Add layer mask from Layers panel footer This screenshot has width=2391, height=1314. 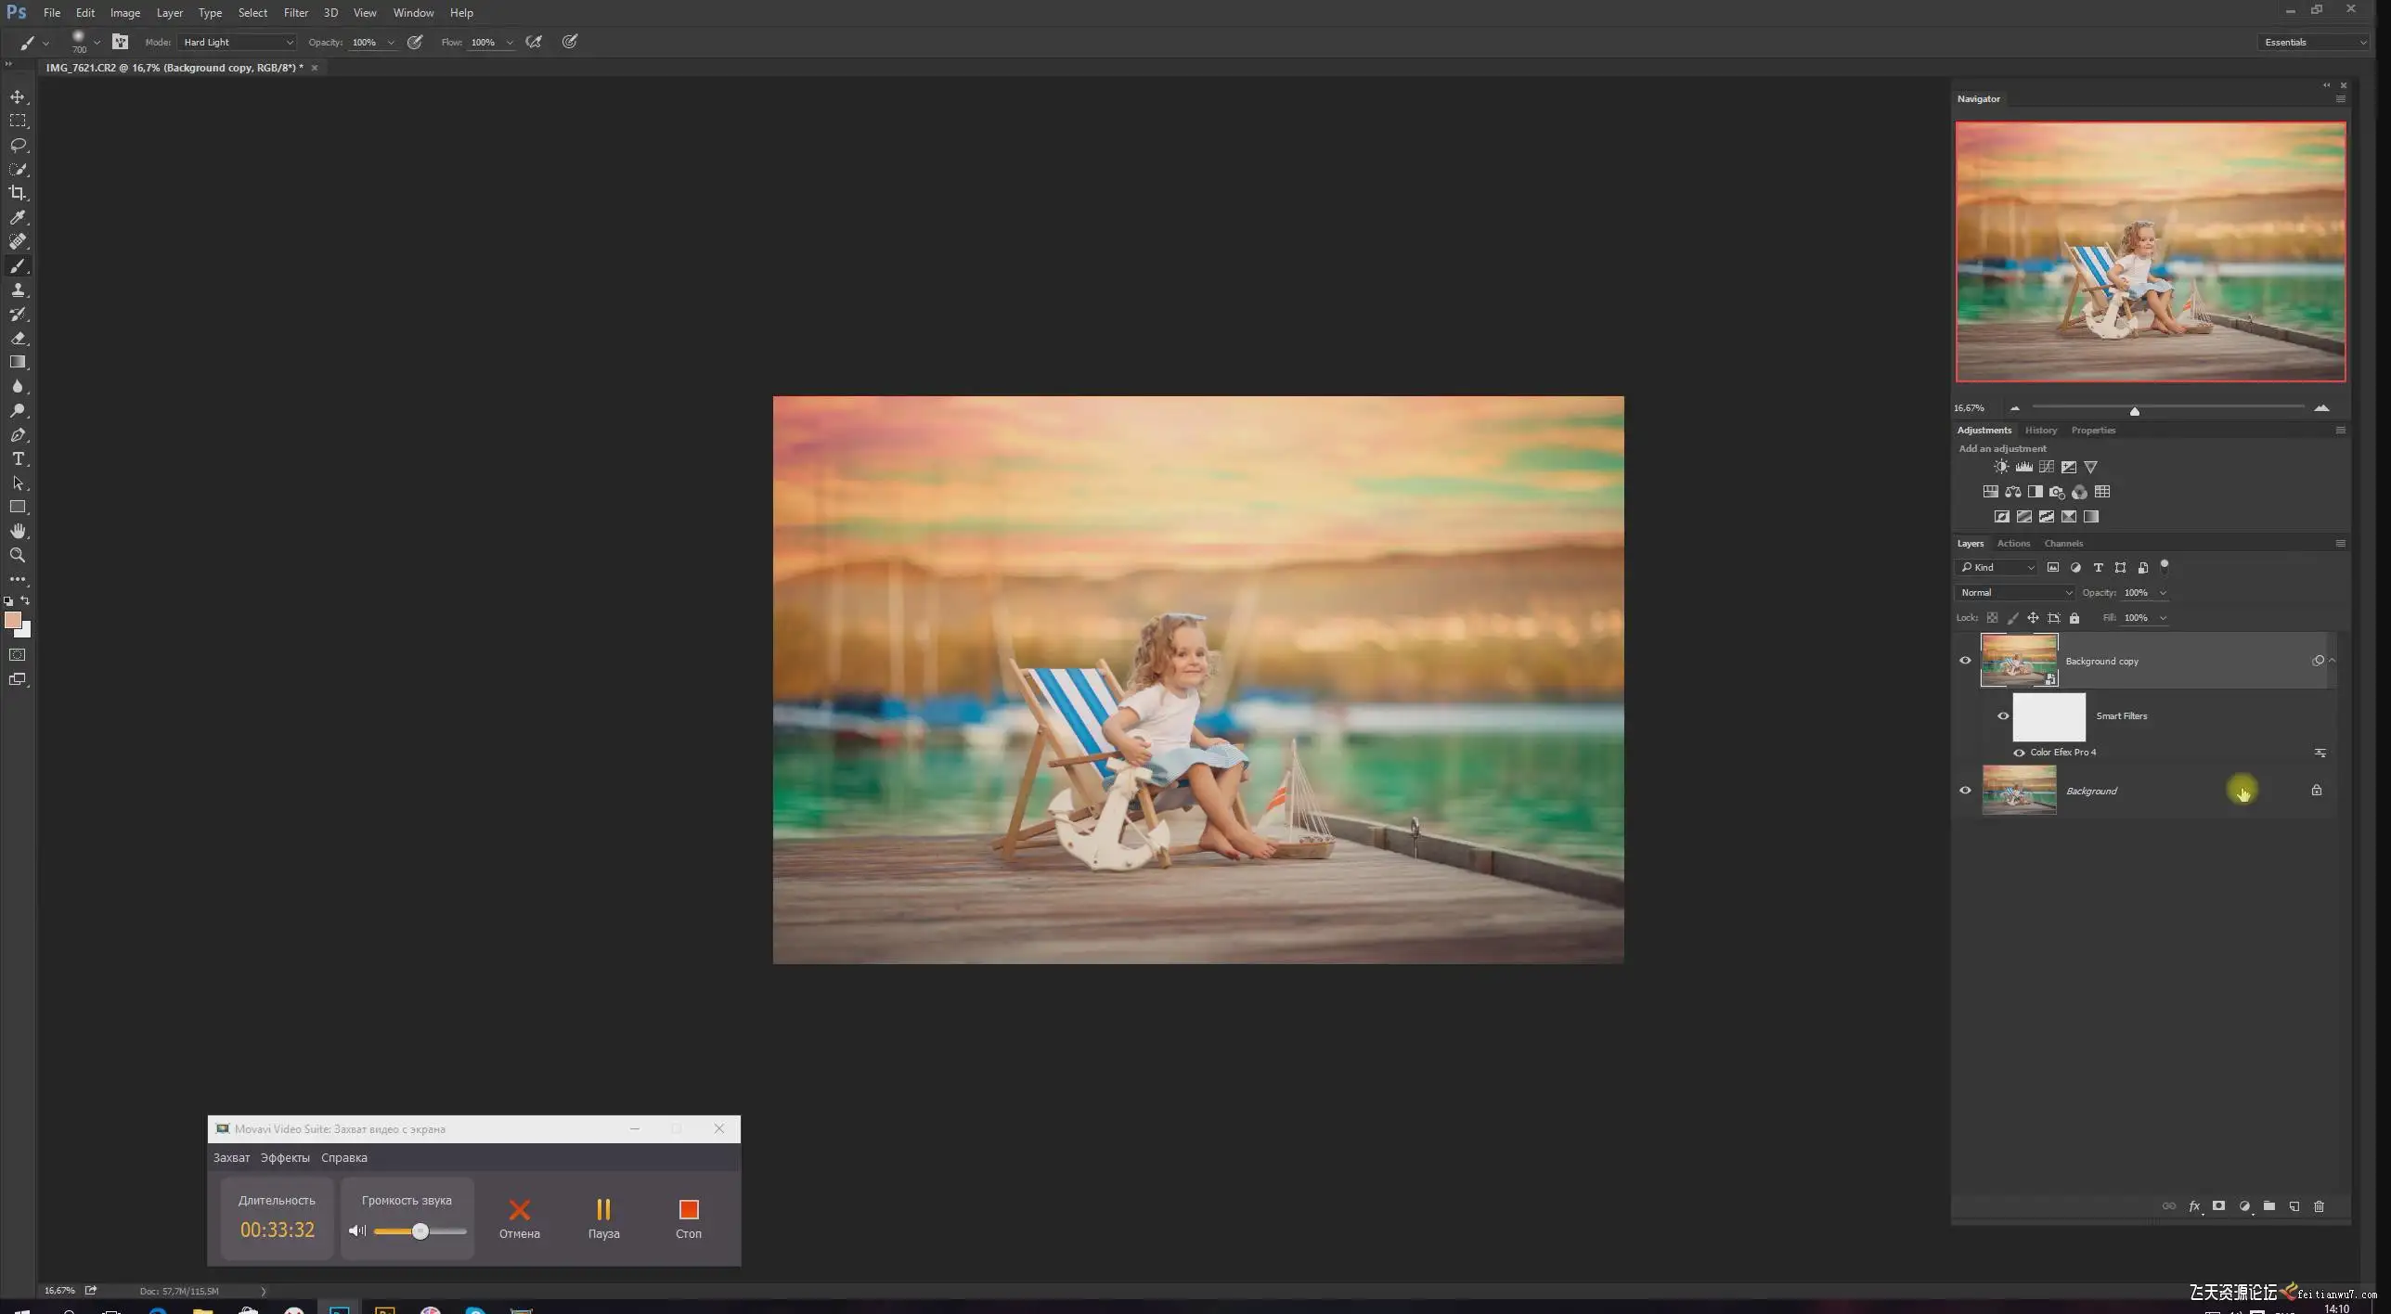(x=2218, y=1206)
